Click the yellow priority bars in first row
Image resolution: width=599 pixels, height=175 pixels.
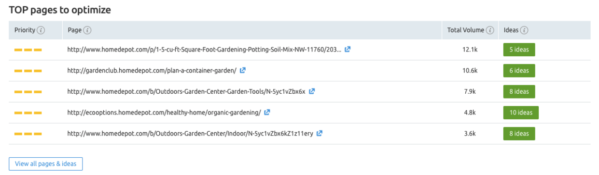point(28,50)
